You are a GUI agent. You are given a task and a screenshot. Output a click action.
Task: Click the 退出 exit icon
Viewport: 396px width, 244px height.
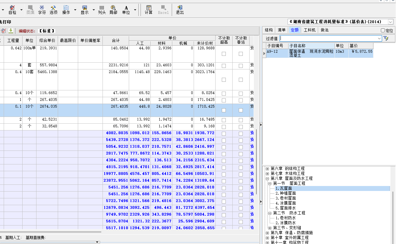click(180, 10)
